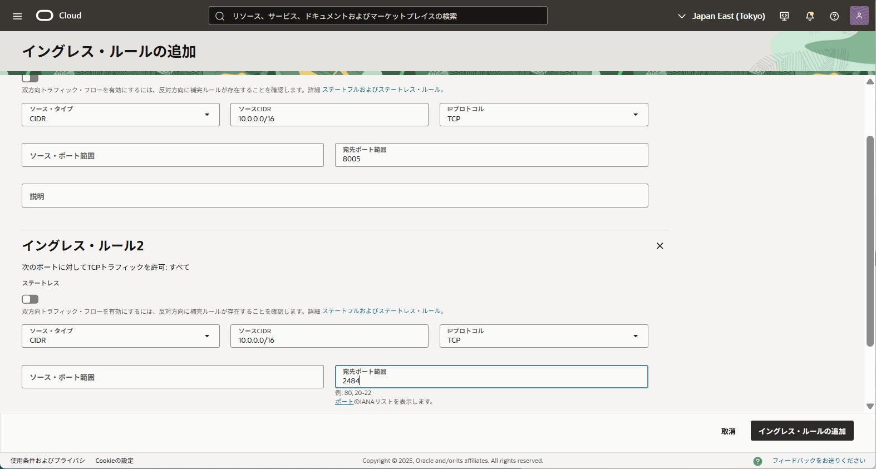Open the IANA port list link

(344, 402)
